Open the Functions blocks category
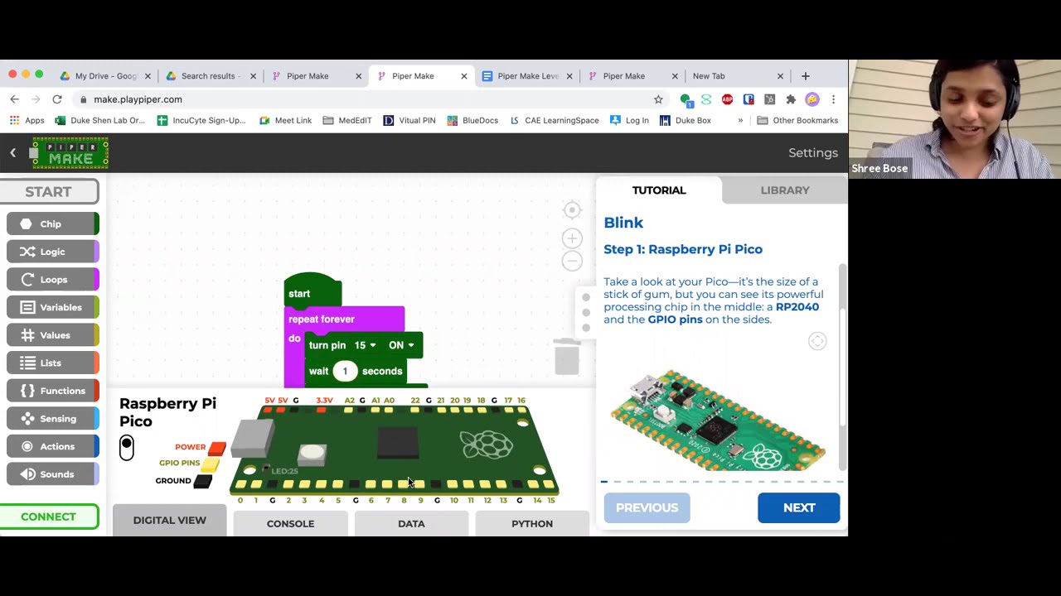This screenshot has width=1061, height=596. (x=53, y=391)
